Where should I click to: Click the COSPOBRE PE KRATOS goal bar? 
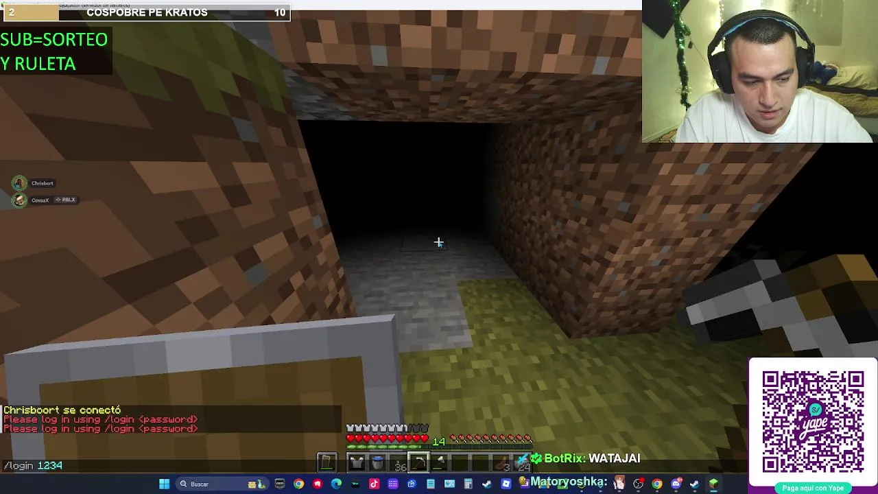click(x=145, y=12)
